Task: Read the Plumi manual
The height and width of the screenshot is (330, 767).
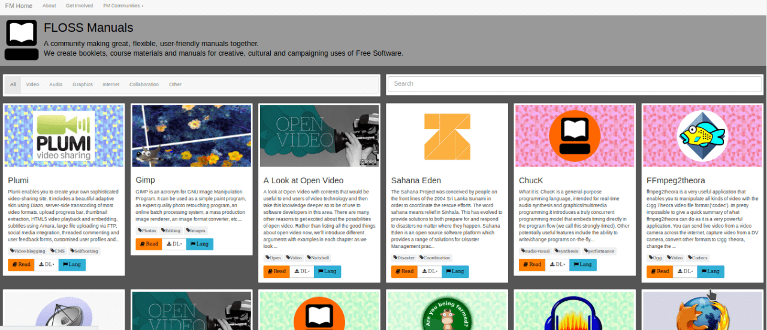Action: click(21, 265)
